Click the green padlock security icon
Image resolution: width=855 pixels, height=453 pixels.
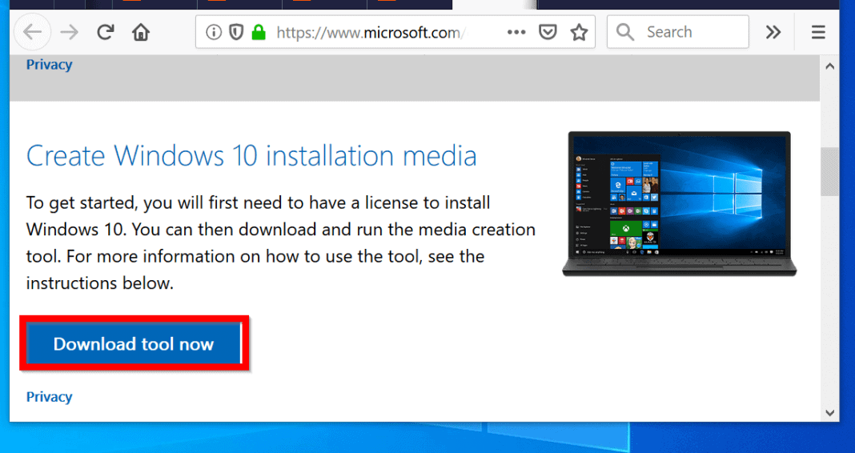click(x=259, y=33)
